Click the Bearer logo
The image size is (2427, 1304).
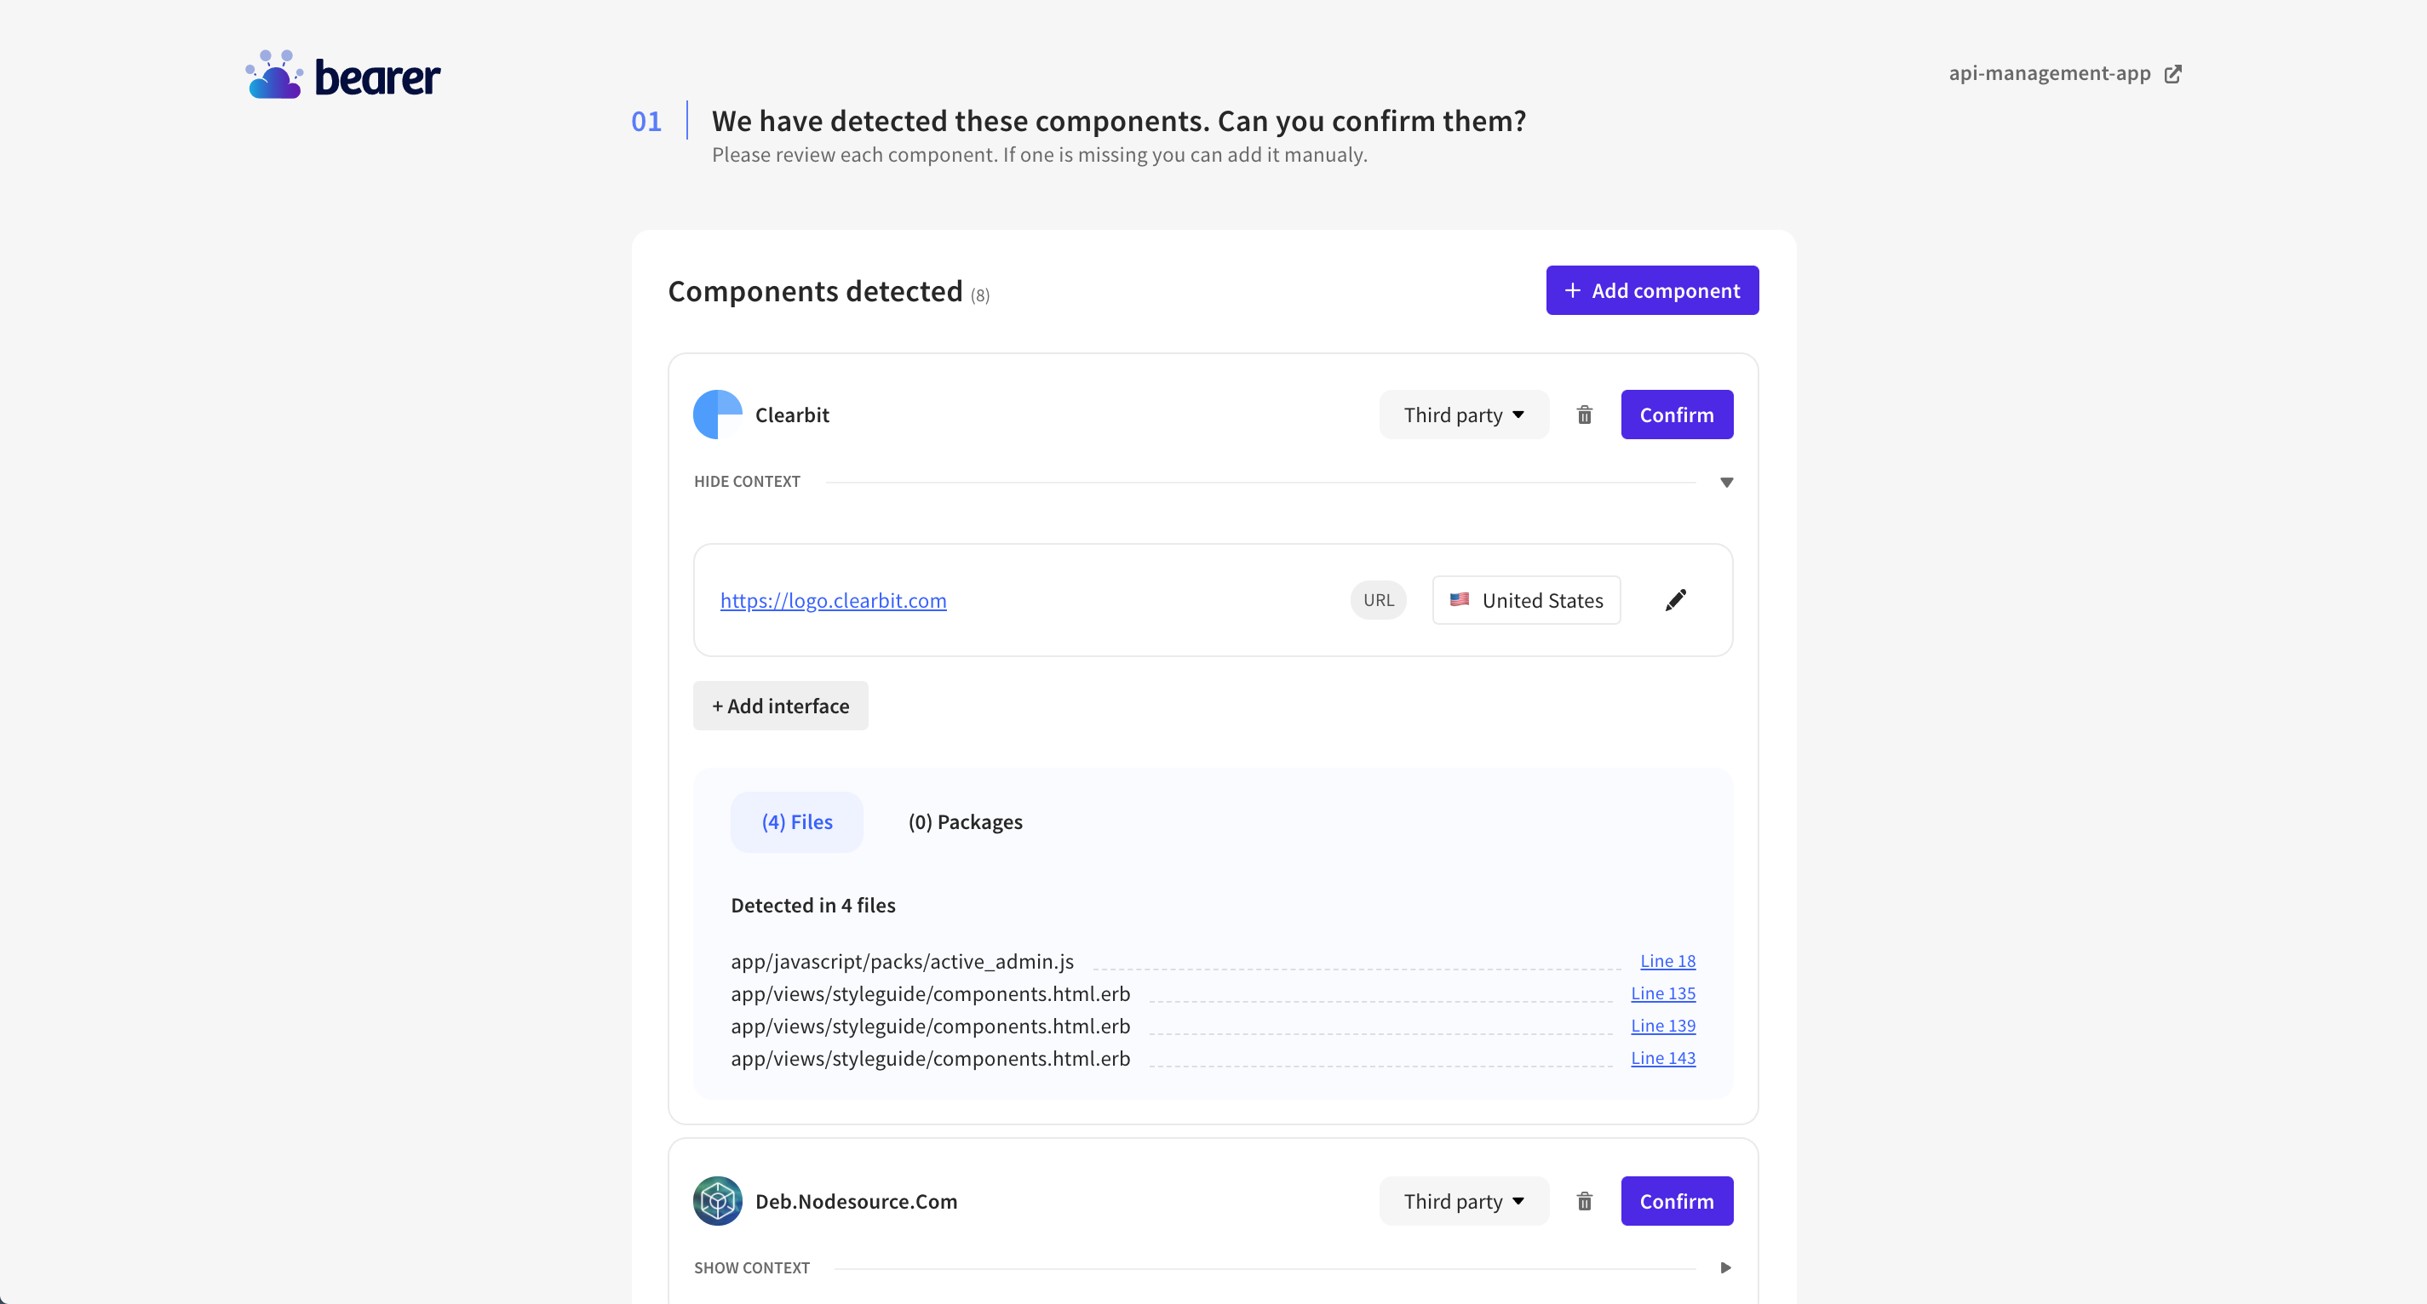[342, 74]
